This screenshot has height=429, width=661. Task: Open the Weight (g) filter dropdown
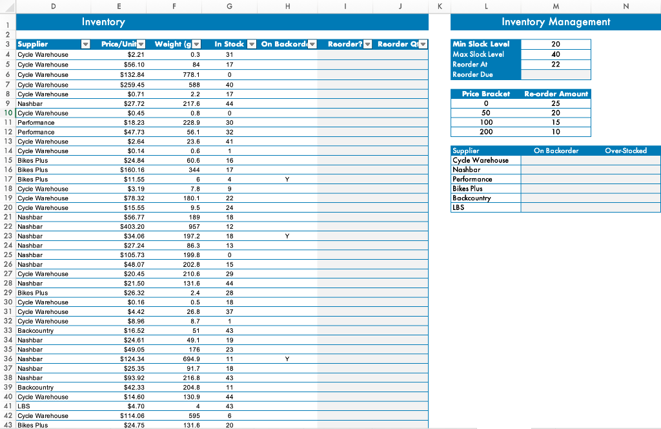[x=196, y=44]
